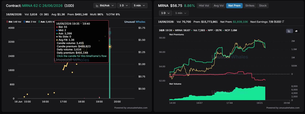Select the line chart view icon
The height and width of the screenshot is (114, 305).
click(289, 31)
